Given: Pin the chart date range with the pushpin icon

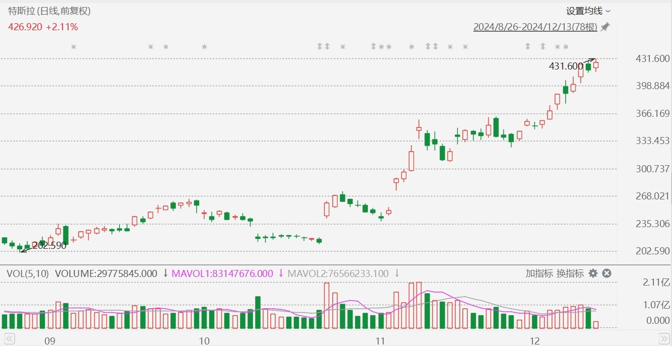Looking at the screenshot, I should click(x=605, y=27).
